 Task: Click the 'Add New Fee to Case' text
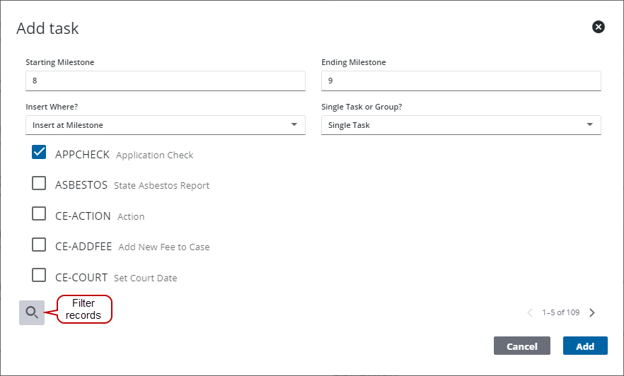pos(163,247)
